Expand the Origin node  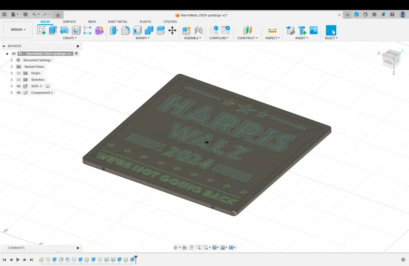click(12, 73)
